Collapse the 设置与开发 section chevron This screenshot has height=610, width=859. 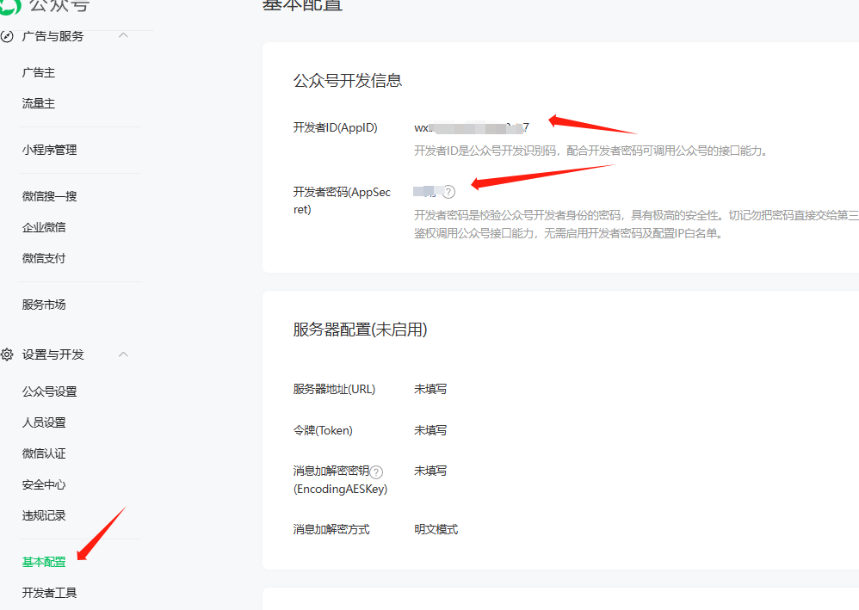[123, 354]
